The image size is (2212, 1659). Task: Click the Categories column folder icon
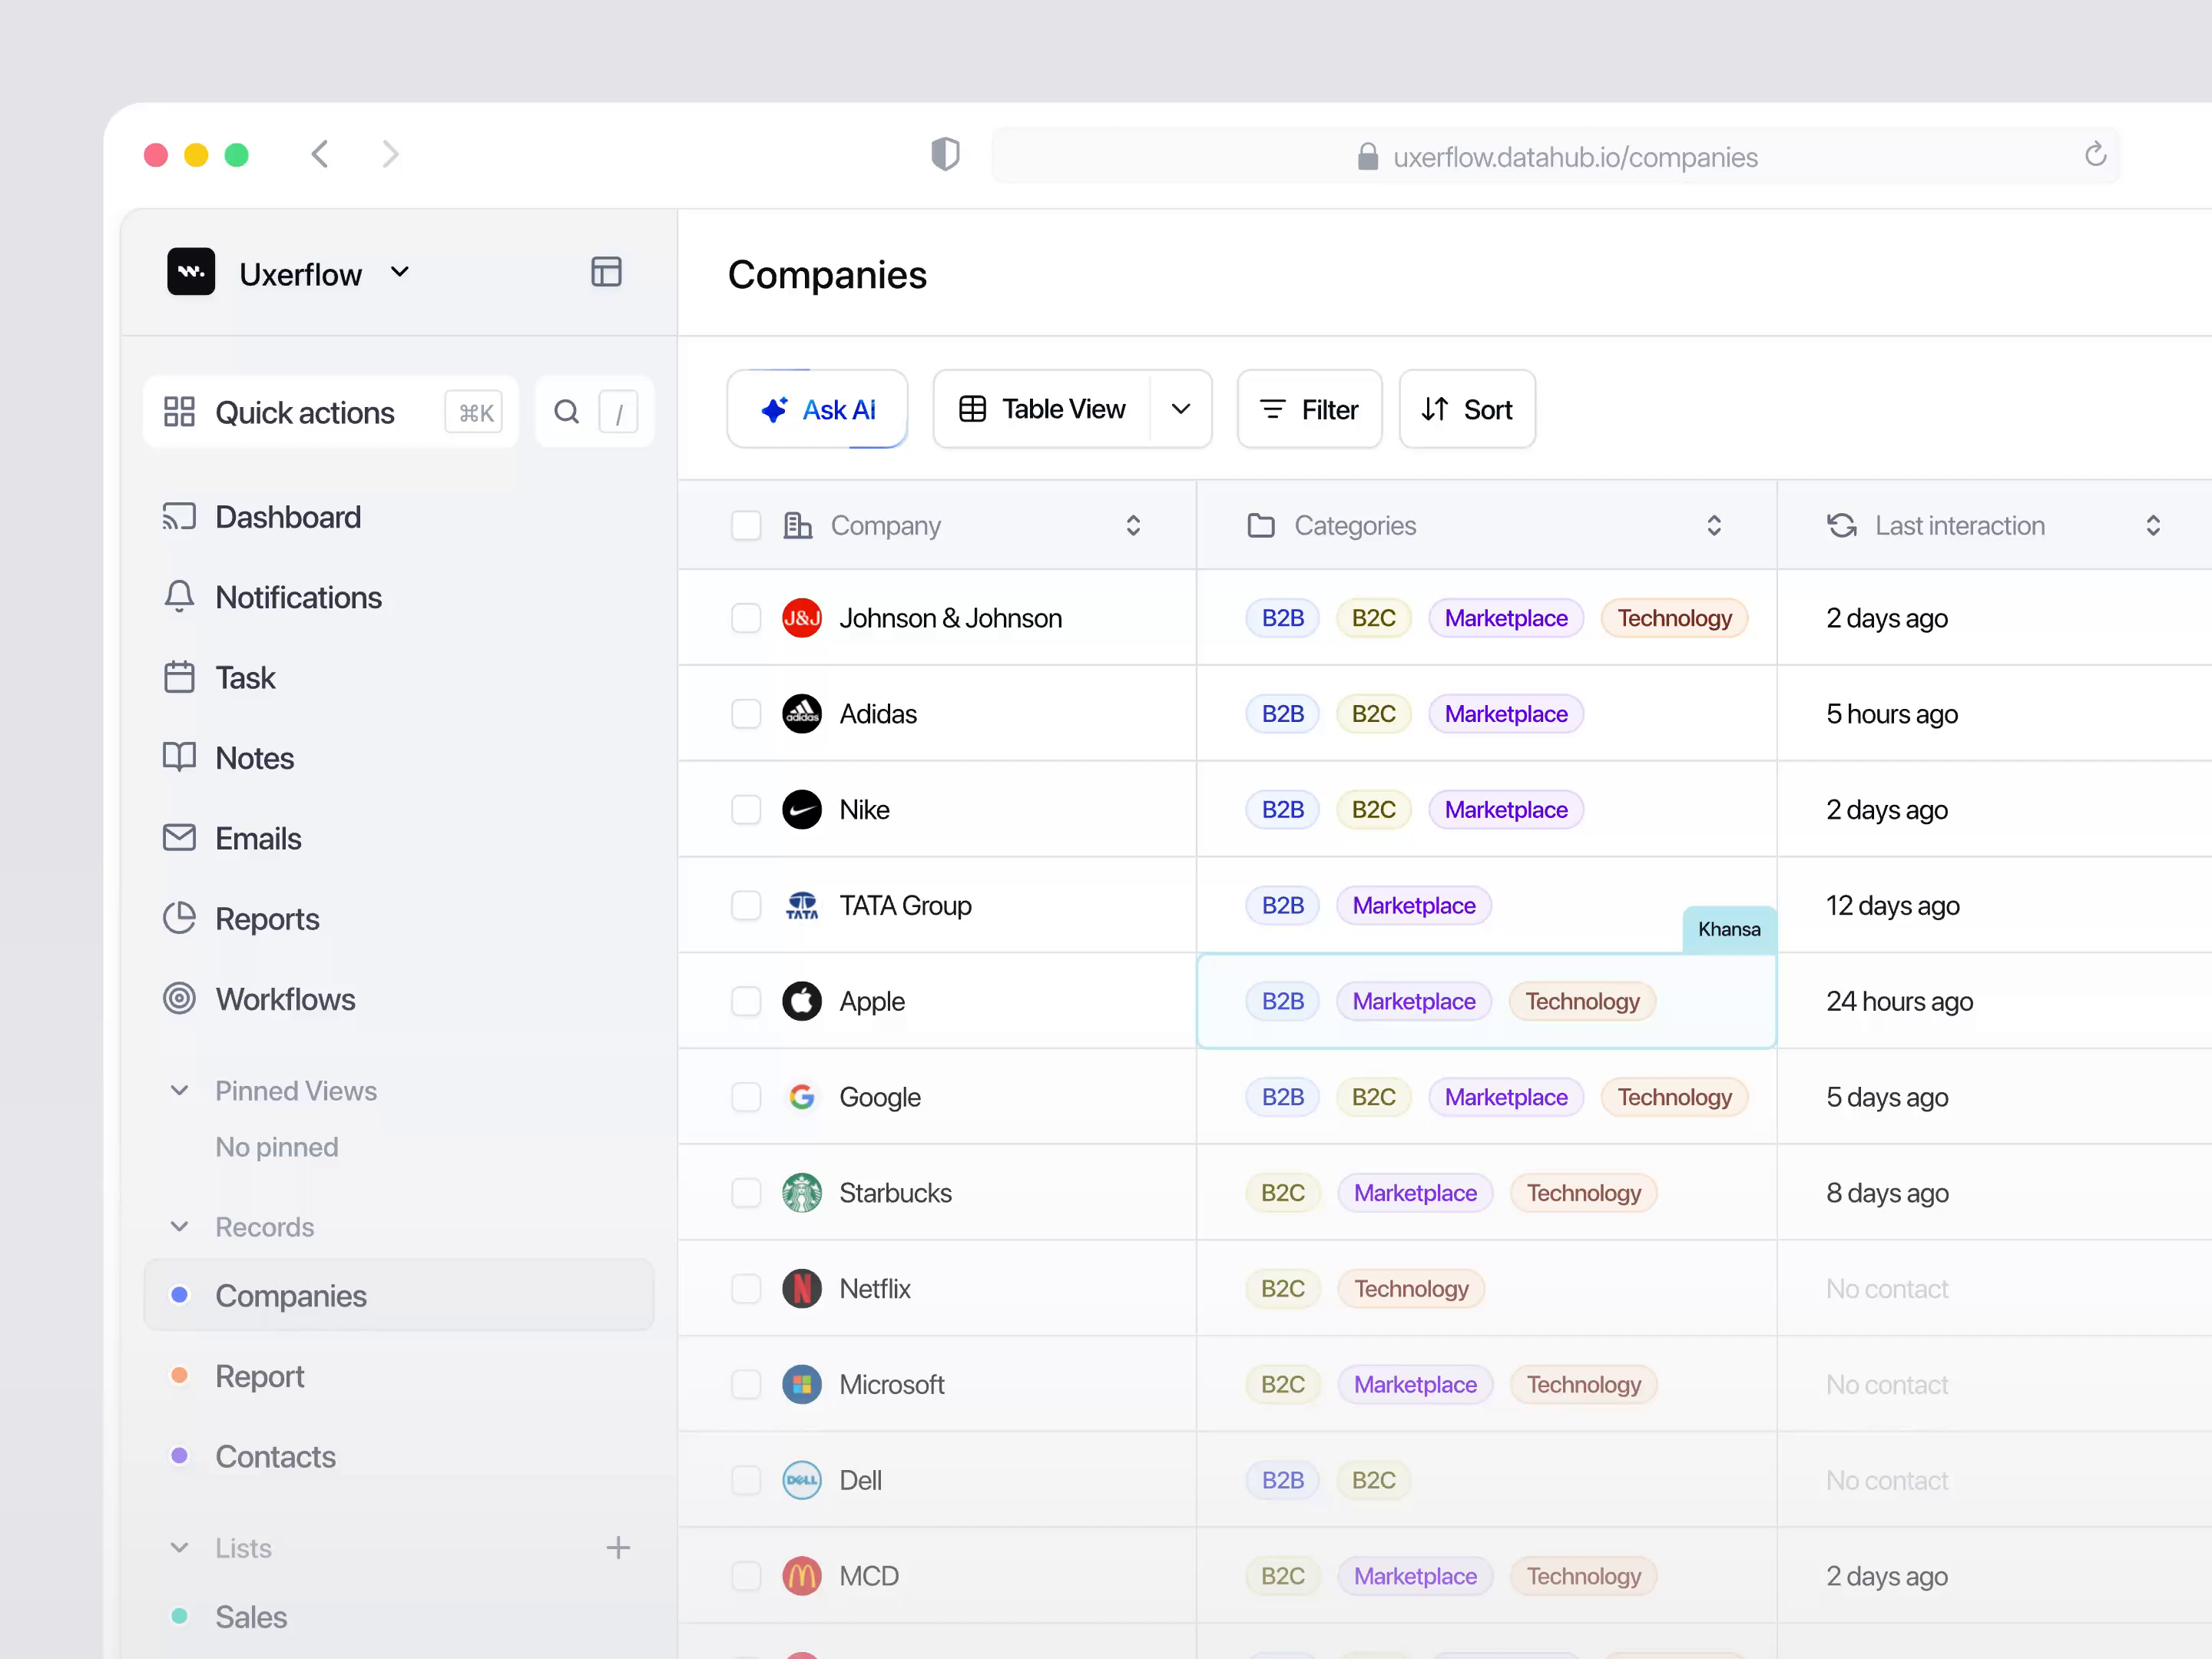pyautogui.click(x=1261, y=526)
